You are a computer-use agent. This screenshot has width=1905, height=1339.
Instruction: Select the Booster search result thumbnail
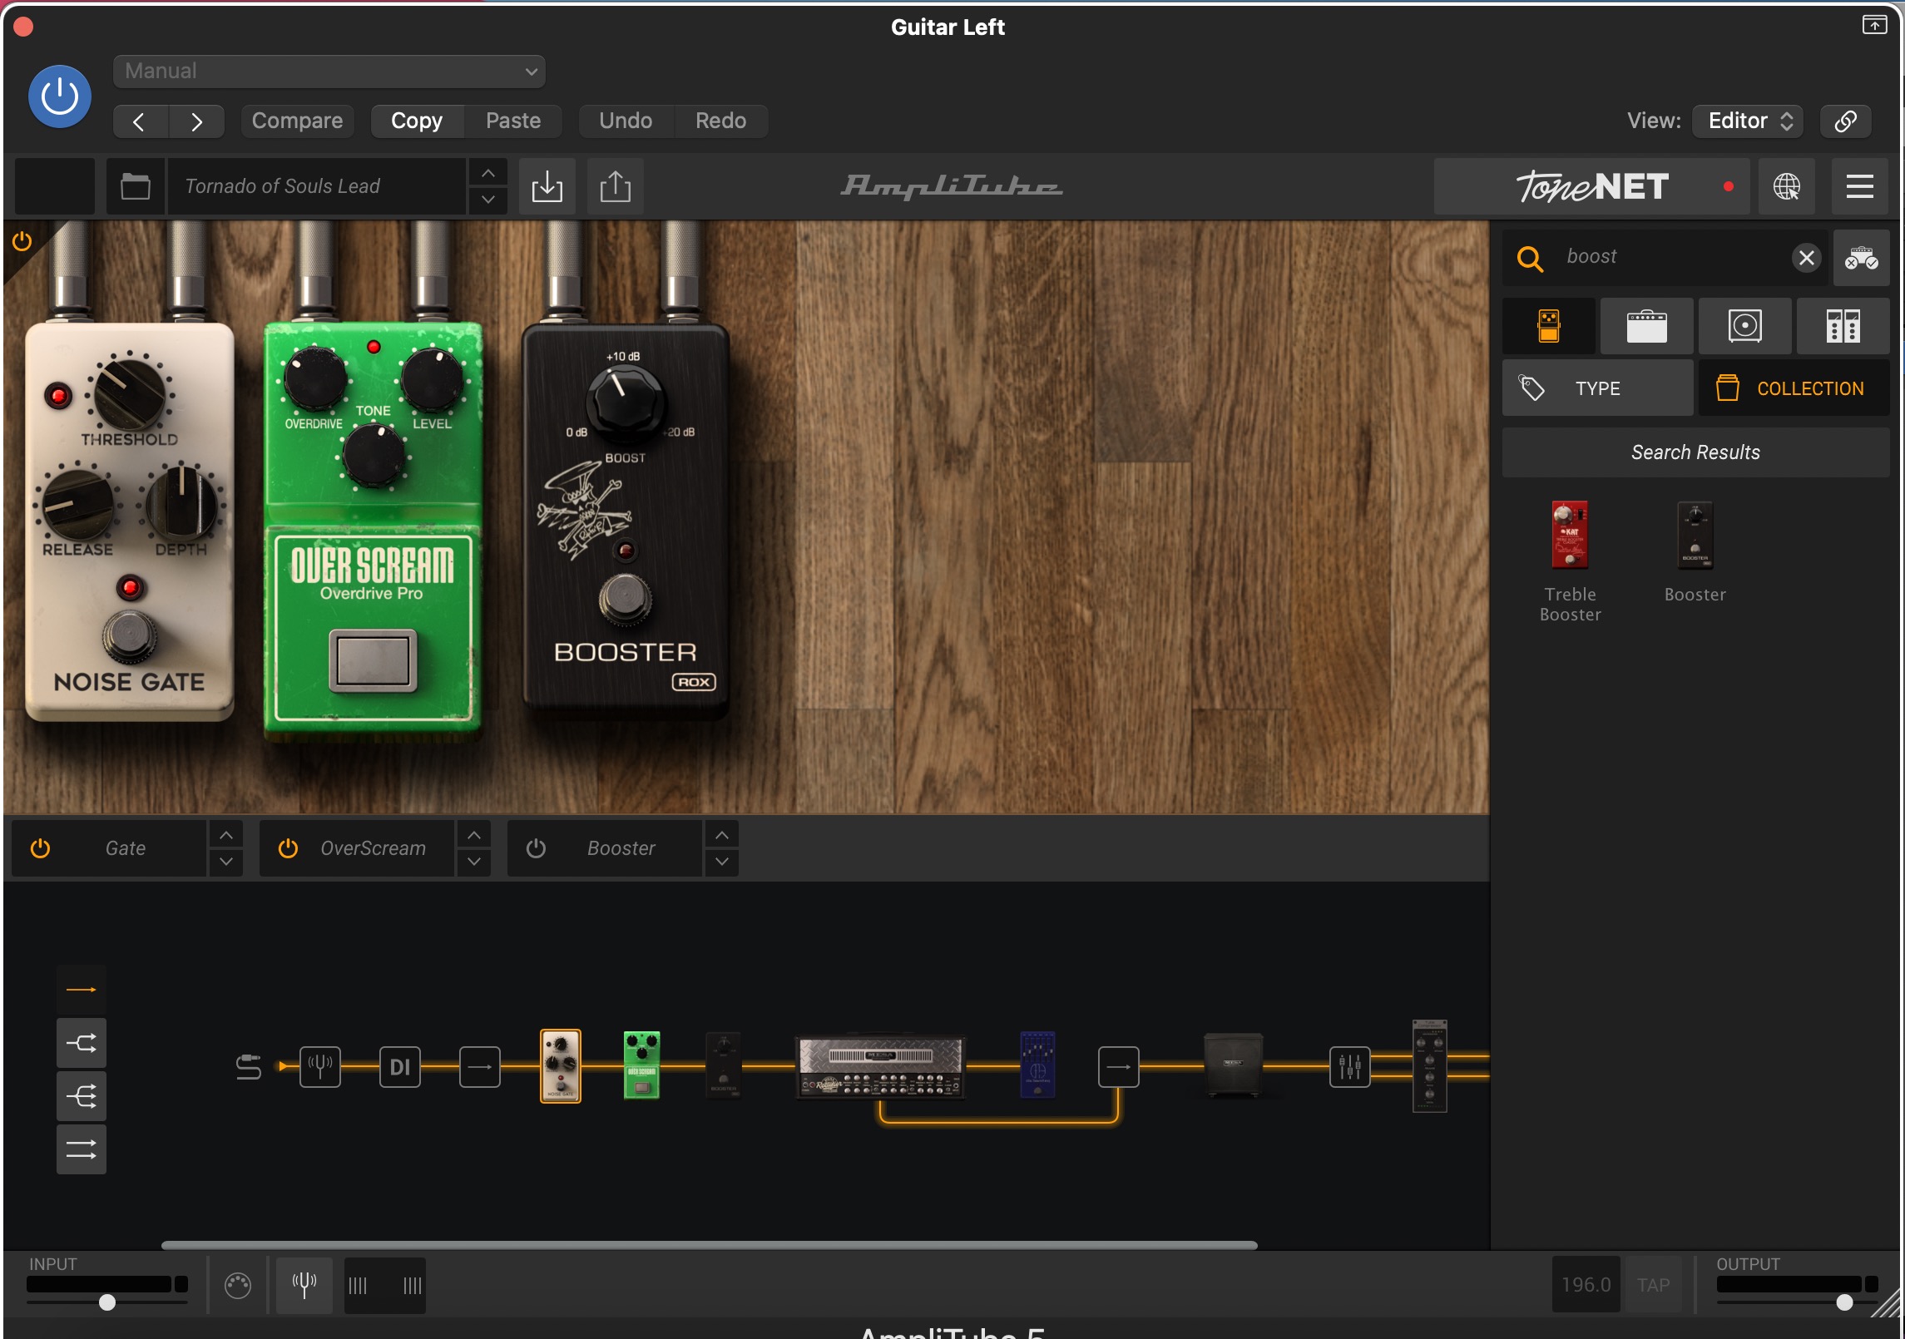[1695, 536]
